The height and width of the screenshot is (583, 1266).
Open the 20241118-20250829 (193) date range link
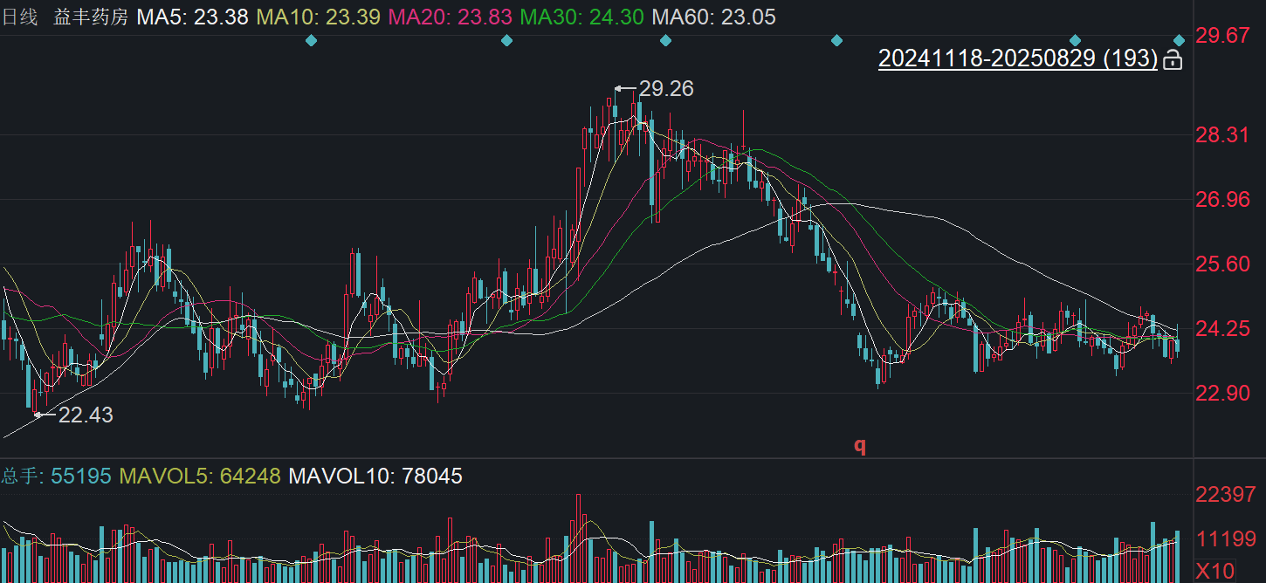tap(1018, 59)
